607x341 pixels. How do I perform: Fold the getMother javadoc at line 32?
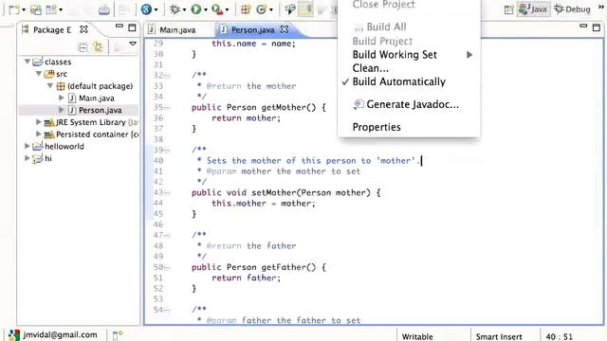click(x=167, y=76)
